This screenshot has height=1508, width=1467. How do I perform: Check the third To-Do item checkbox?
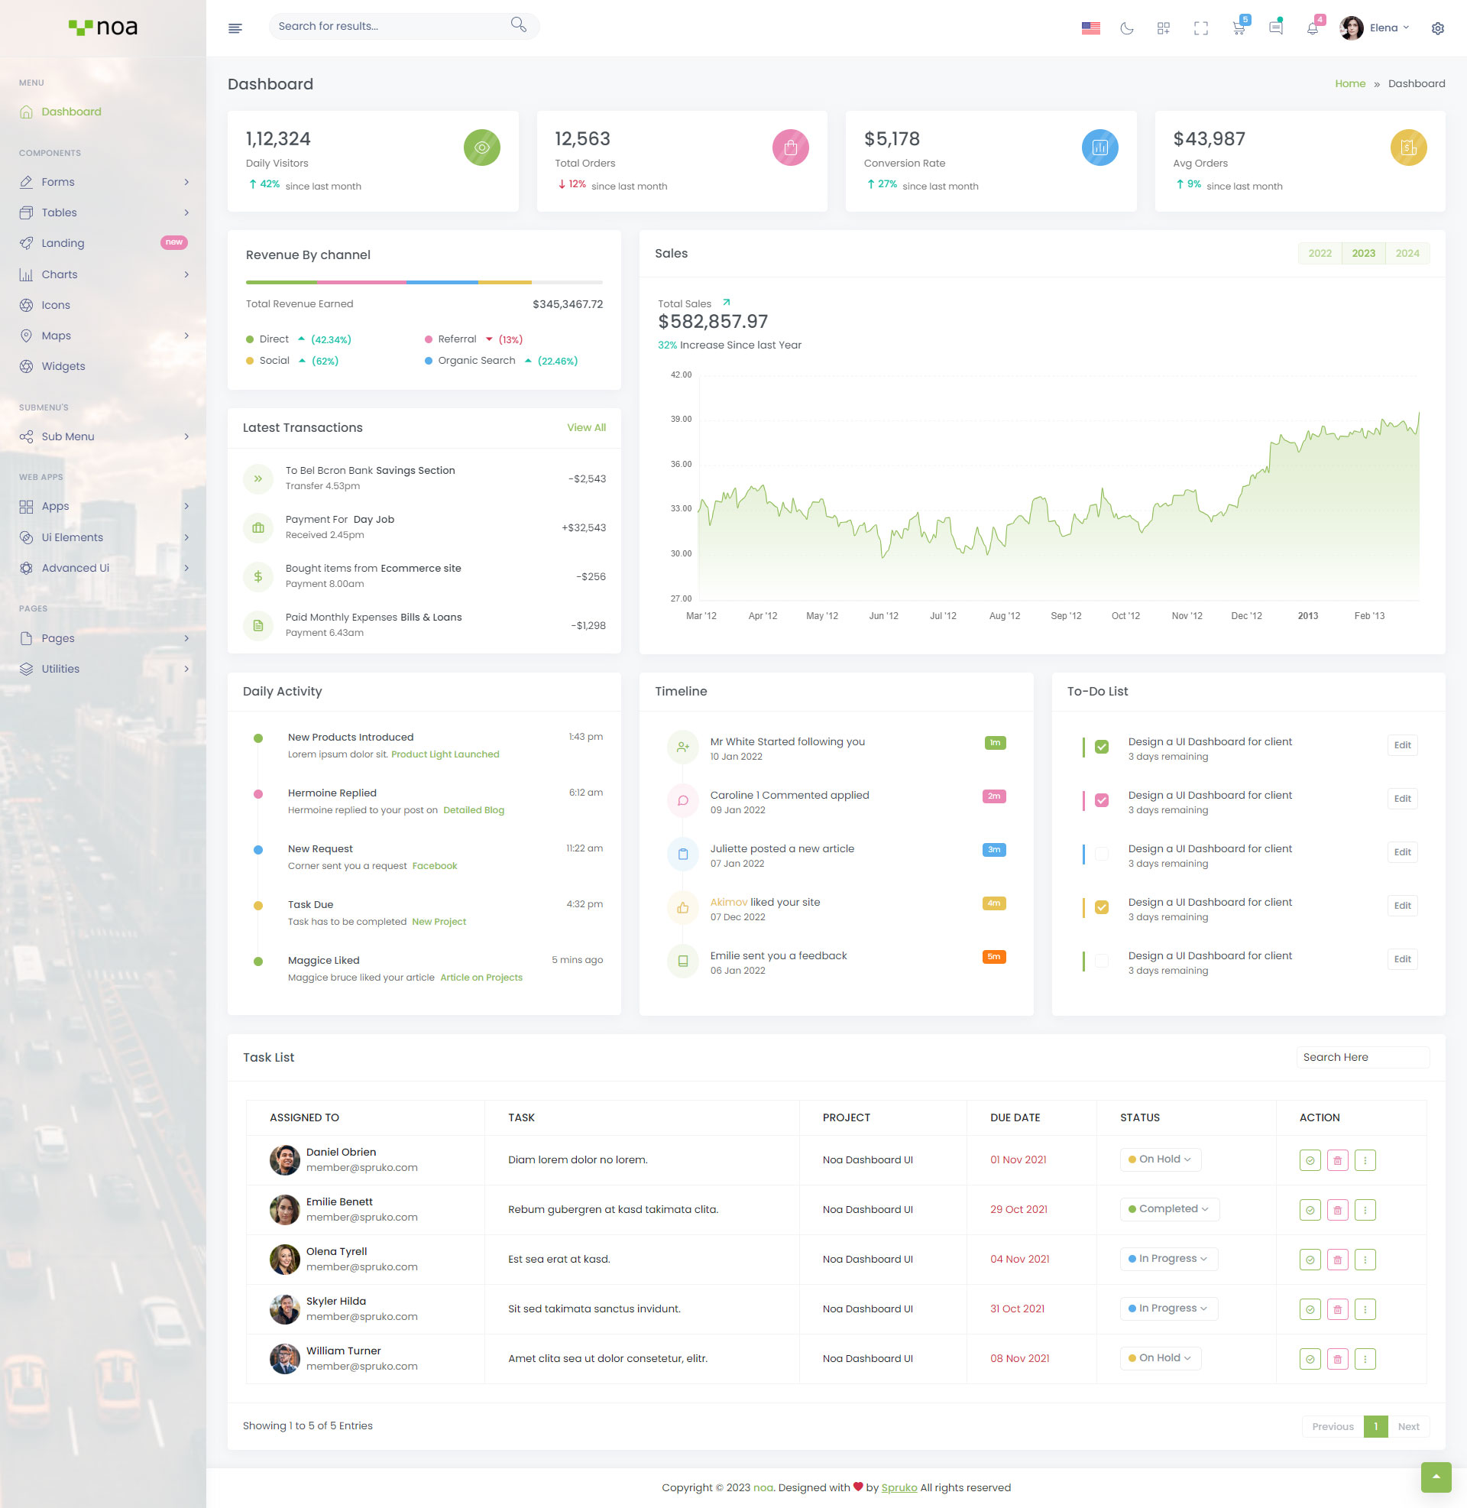pyautogui.click(x=1101, y=854)
